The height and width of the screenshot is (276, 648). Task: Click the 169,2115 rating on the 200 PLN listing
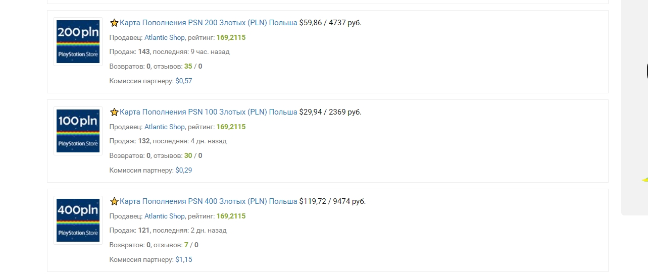click(x=231, y=37)
